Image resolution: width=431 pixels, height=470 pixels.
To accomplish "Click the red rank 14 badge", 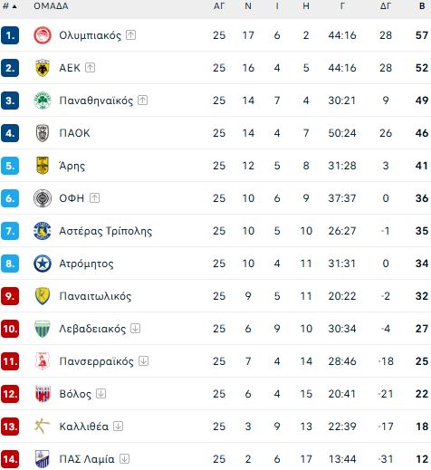I will pyautogui.click(x=10, y=459).
